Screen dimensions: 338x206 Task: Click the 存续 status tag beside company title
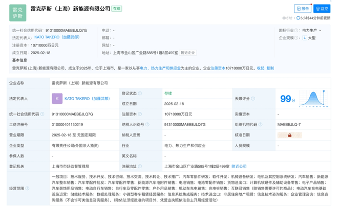(x=117, y=9)
